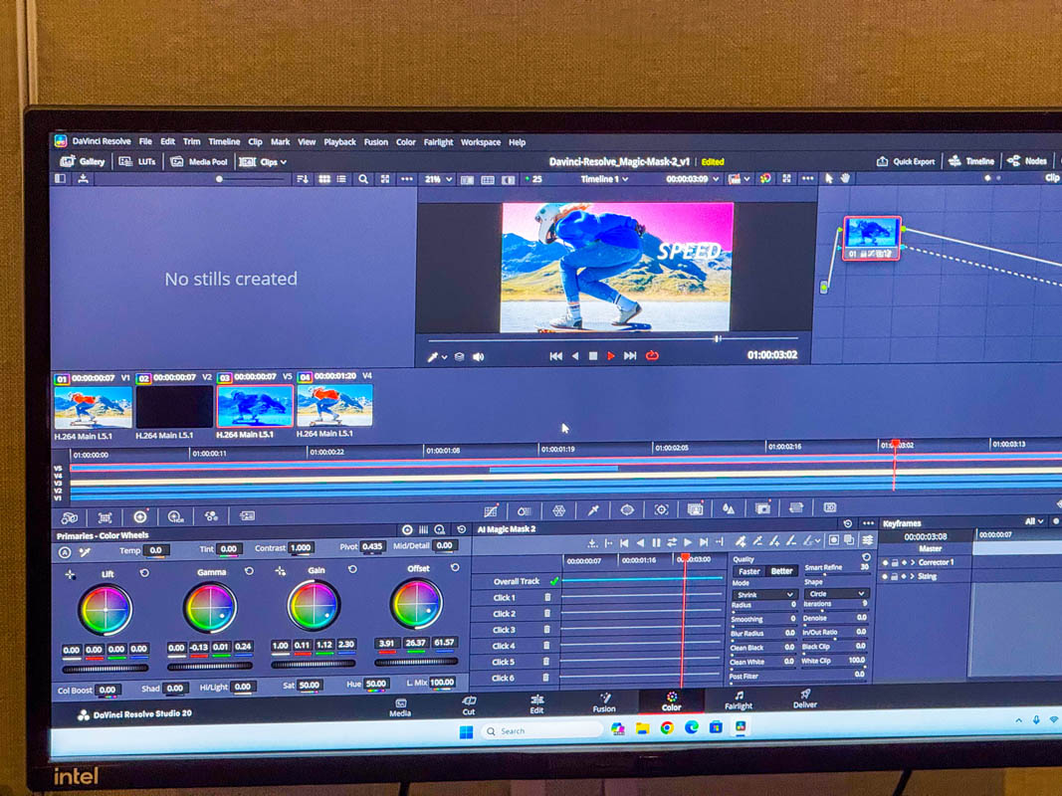
Task: Switch to the Fairlight page tab
Action: tap(739, 700)
